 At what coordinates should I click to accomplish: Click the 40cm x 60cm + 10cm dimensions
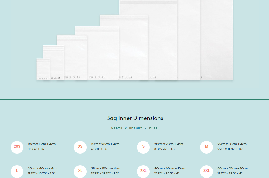click(169, 169)
